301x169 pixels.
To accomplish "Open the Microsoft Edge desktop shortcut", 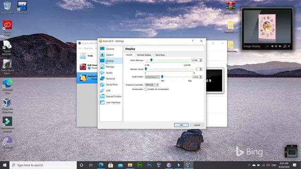I will (7, 86).
